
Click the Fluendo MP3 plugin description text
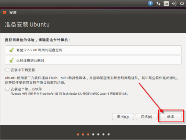point(69,94)
